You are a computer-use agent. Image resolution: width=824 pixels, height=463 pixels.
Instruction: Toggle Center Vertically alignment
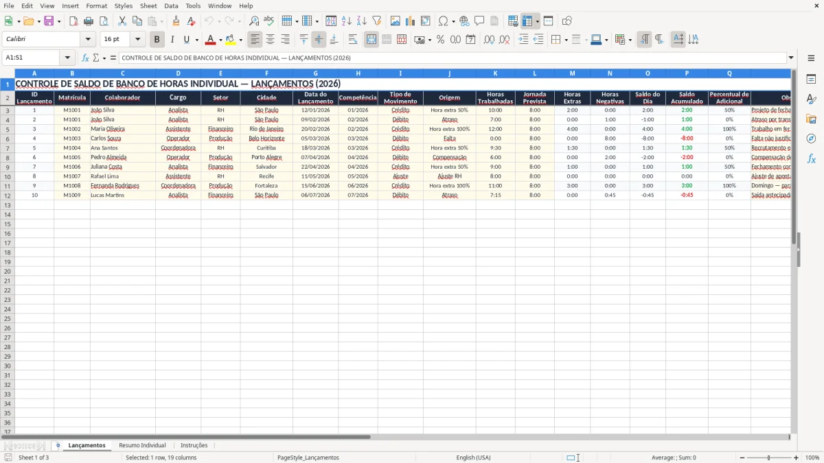pyautogui.click(x=319, y=40)
